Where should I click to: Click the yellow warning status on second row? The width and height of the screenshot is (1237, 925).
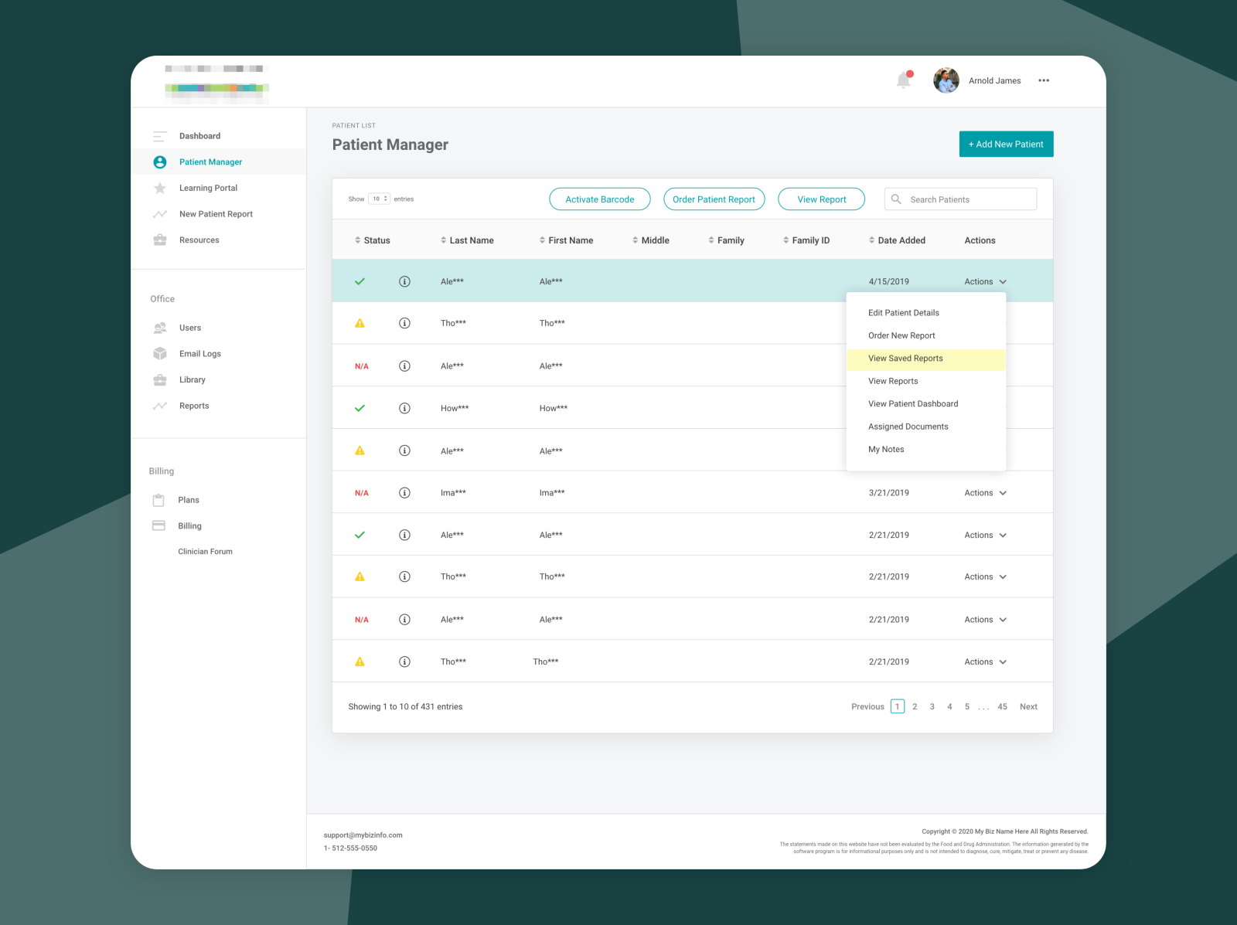360,323
